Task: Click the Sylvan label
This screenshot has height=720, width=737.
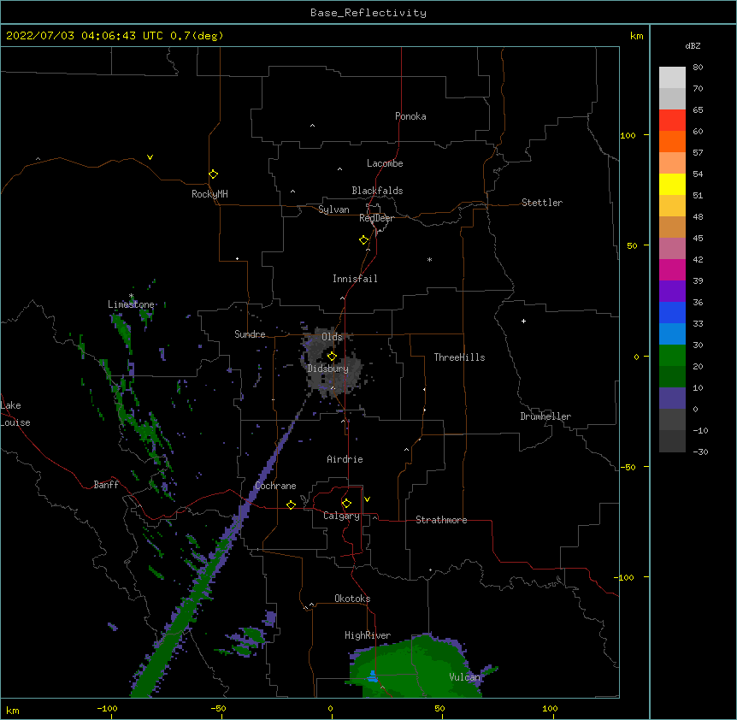Action: [333, 210]
